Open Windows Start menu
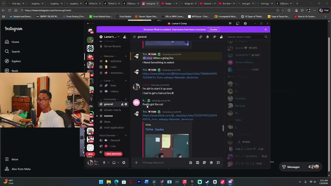331x186 pixels. pos(101,182)
